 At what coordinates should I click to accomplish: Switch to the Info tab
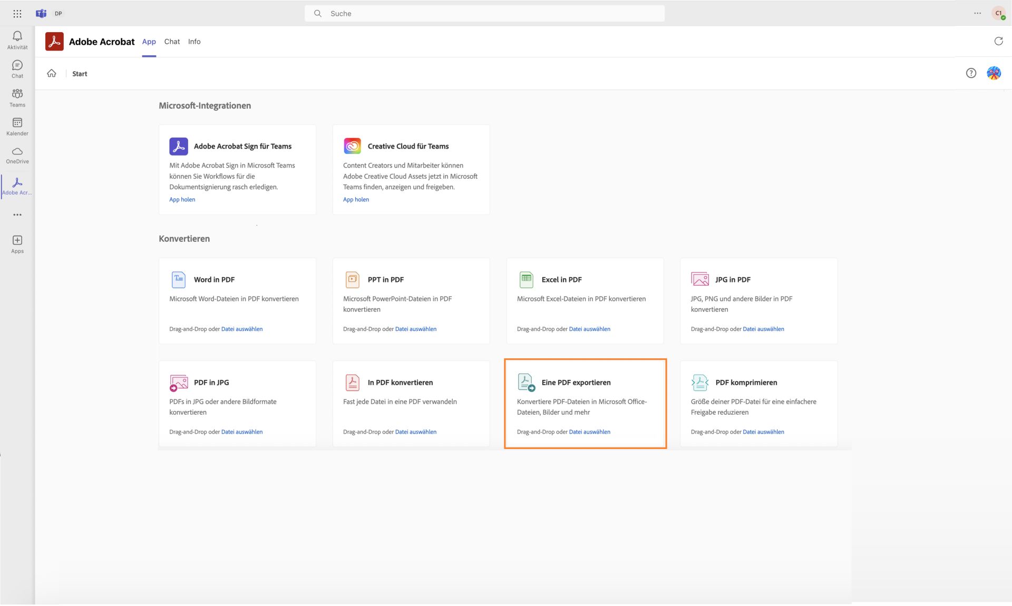pos(194,42)
